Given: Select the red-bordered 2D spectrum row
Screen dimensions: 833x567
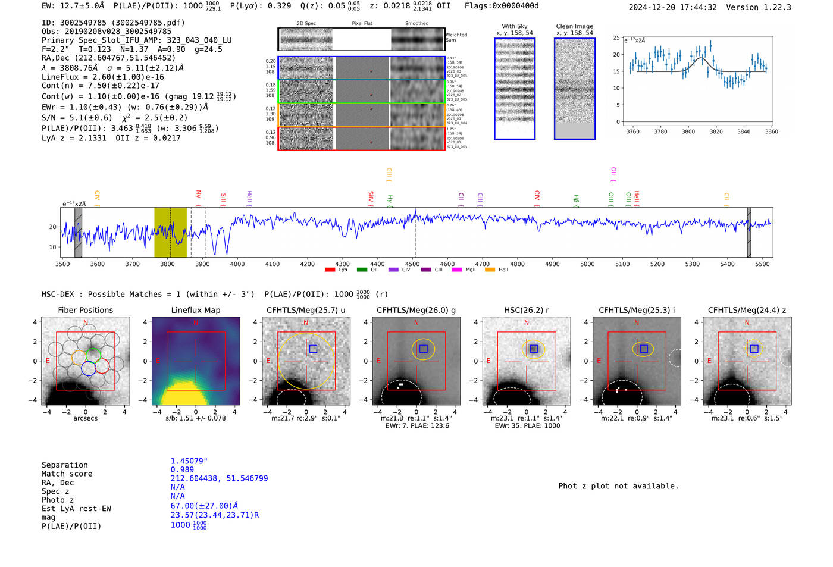Looking at the screenshot, I should coord(361,138).
